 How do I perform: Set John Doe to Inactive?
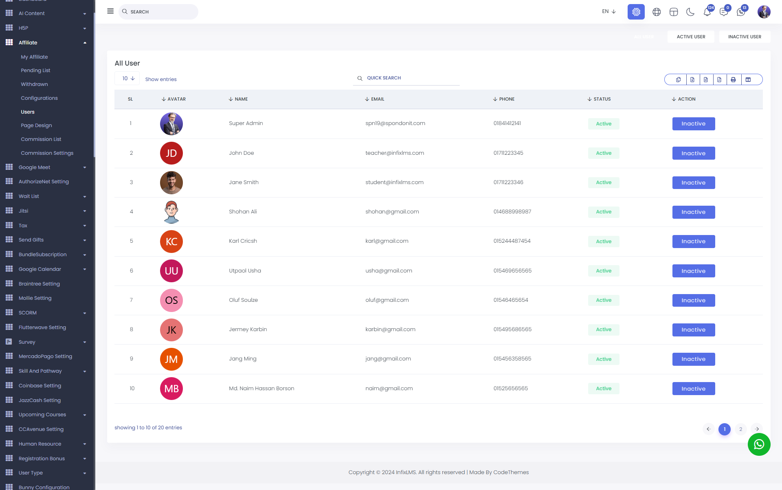694,153
